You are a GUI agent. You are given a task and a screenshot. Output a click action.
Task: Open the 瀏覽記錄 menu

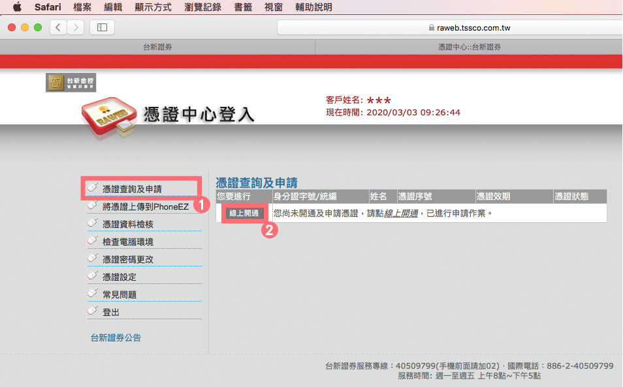coord(202,7)
